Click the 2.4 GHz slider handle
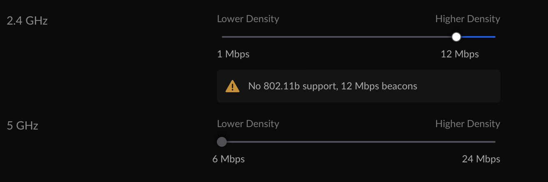The width and height of the screenshot is (548, 182). [456, 37]
